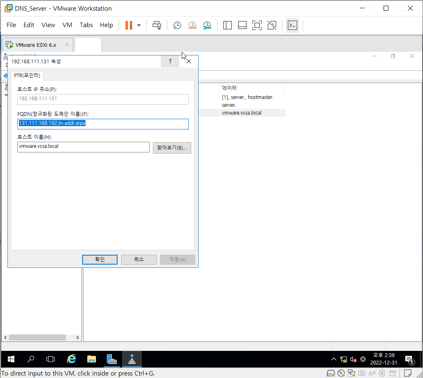Screen dimensions: 423x378
Task: Toggle the library sidebar view
Action: point(227,25)
